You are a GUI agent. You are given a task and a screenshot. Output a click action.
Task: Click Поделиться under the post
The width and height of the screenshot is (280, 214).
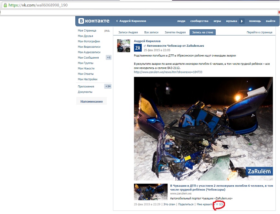(x=186, y=204)
